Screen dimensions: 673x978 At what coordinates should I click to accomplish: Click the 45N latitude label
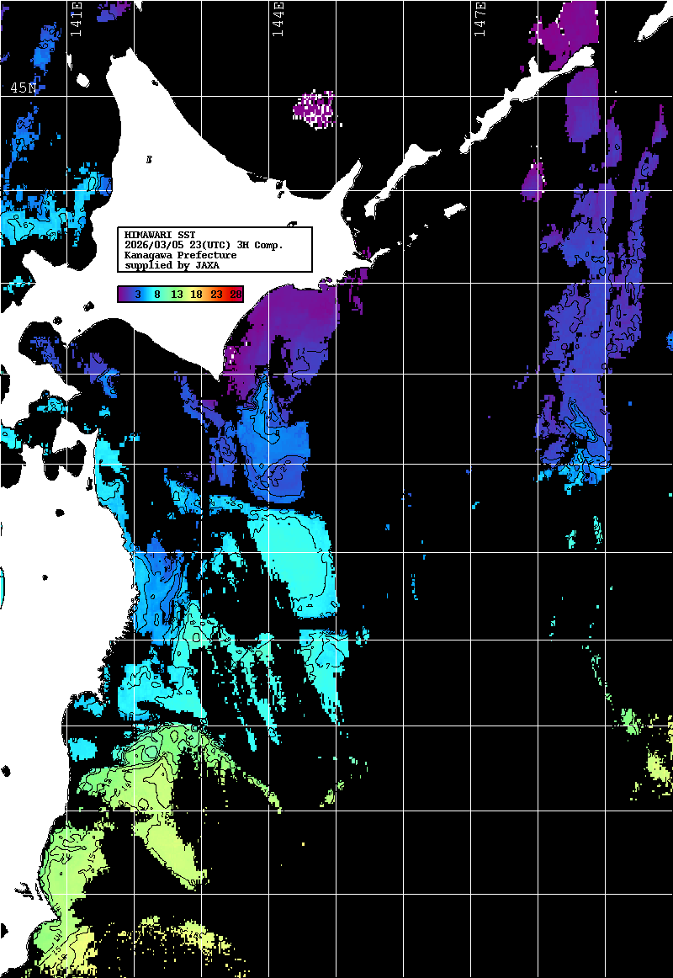click(x=24, y=88)
